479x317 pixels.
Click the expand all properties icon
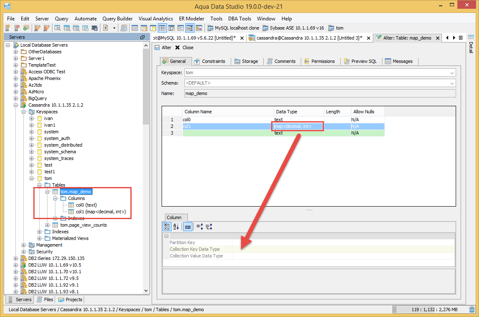click(x=200, y=227)
